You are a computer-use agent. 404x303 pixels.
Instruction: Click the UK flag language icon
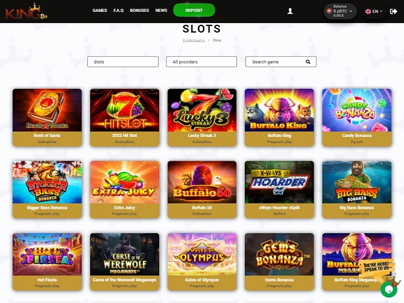(x=368, y=11)
